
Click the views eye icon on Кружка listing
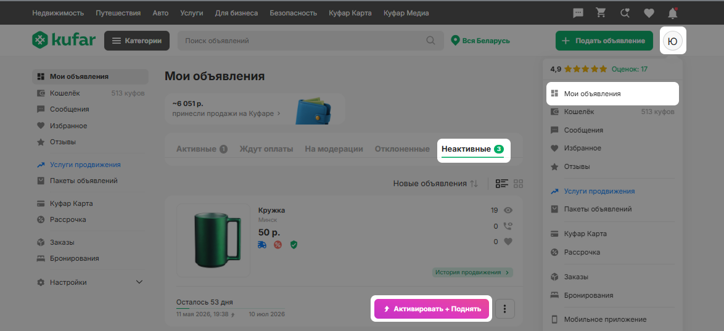pyautogui.click(x=508, y=211)
